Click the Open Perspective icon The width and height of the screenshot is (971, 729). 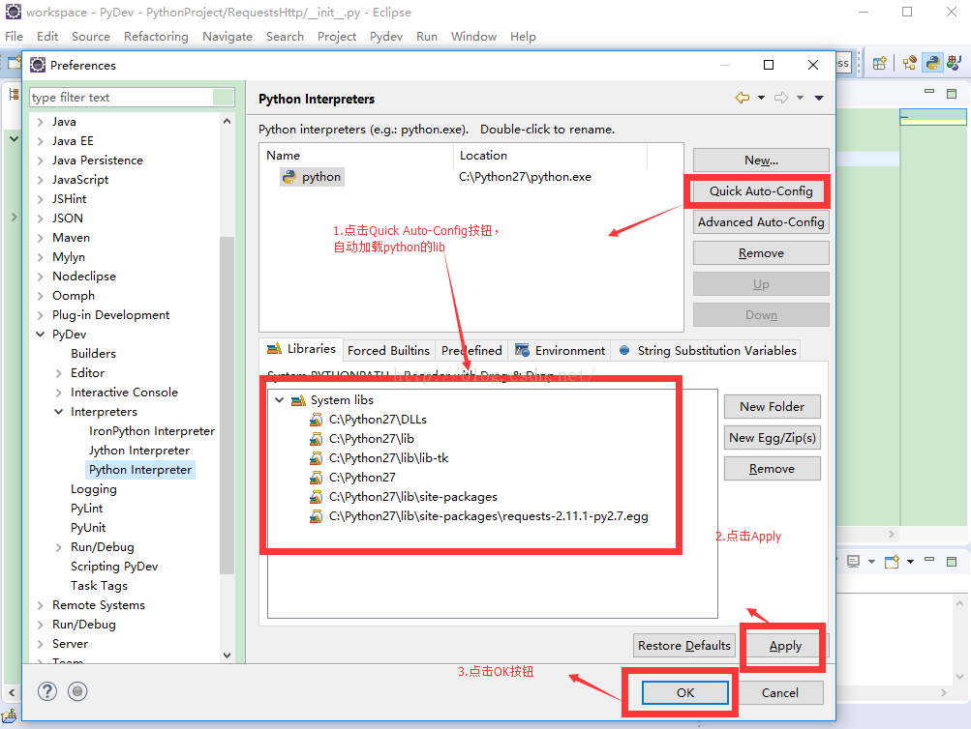(x=879, y=63)
